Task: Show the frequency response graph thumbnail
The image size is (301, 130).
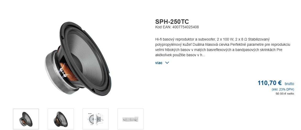Action: [130, 119]
